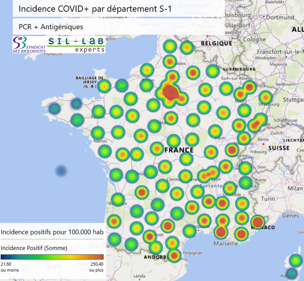Click the Dijon city label
This screenshot has height=281, width=304.
pyautogui.click(x=220, y=138)
